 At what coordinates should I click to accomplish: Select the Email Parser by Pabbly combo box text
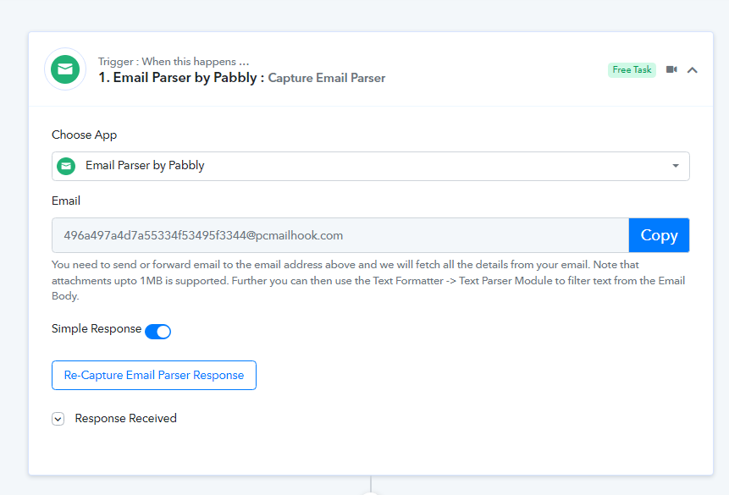(x=145, y=166)
